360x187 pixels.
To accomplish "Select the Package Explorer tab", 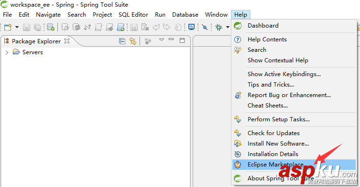I will point(36,41).
